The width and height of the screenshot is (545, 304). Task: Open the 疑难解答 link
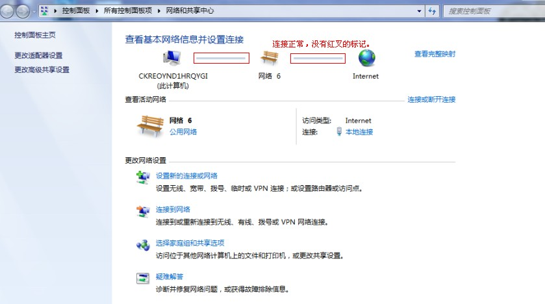point(170,277)
